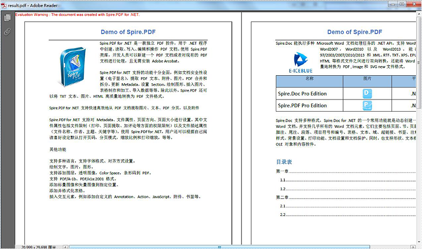Click the second page 'Demo of Spire.PDF' heading
Image resolution: width=422 pixels, height=249 pixels.
pos(354,32)
